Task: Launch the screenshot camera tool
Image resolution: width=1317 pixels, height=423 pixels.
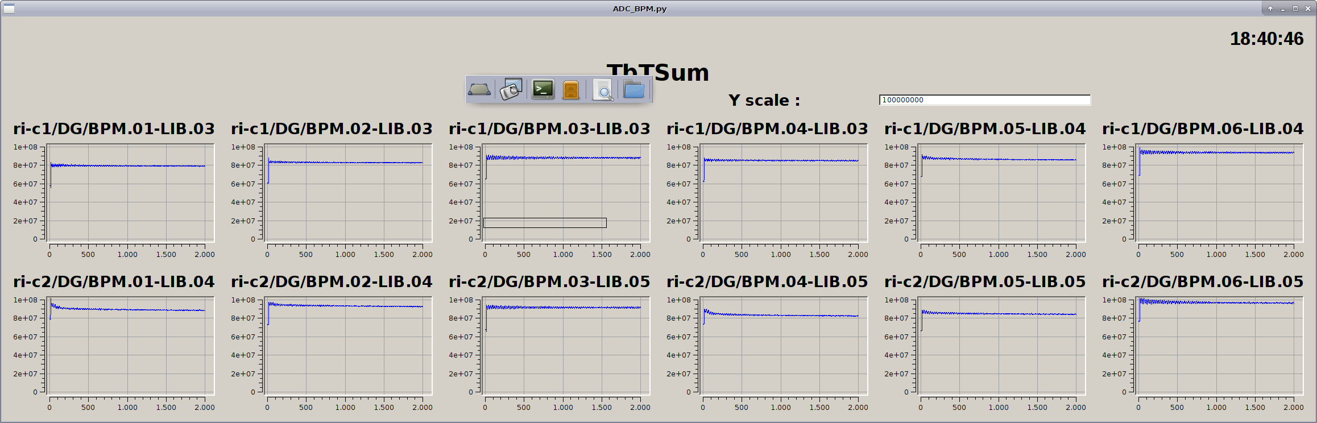Action: coord(511,90)
